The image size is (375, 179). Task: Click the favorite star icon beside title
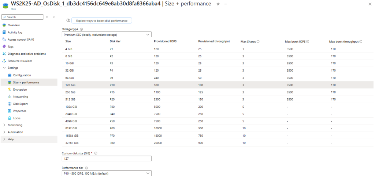(218, 4)
